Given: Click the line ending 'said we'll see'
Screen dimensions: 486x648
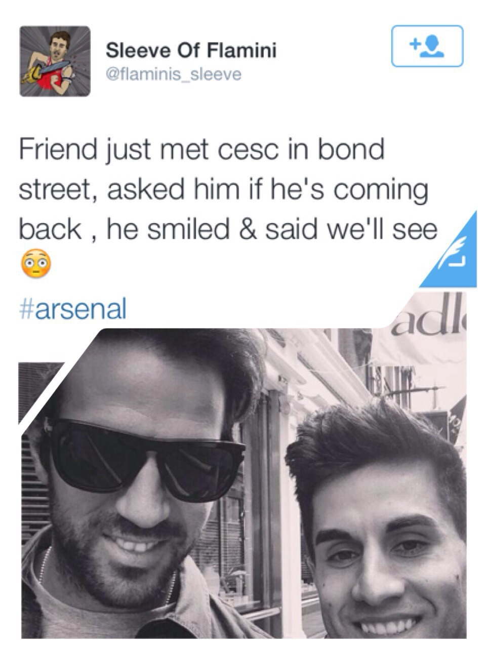Looking at the screenshot, I should 228,229.
